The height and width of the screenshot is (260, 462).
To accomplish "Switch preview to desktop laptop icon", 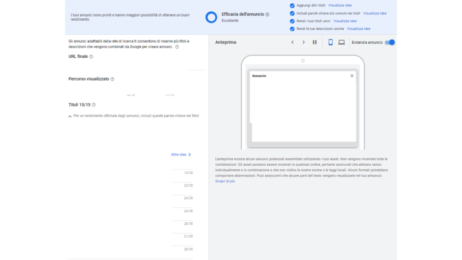I will [342, 42].
